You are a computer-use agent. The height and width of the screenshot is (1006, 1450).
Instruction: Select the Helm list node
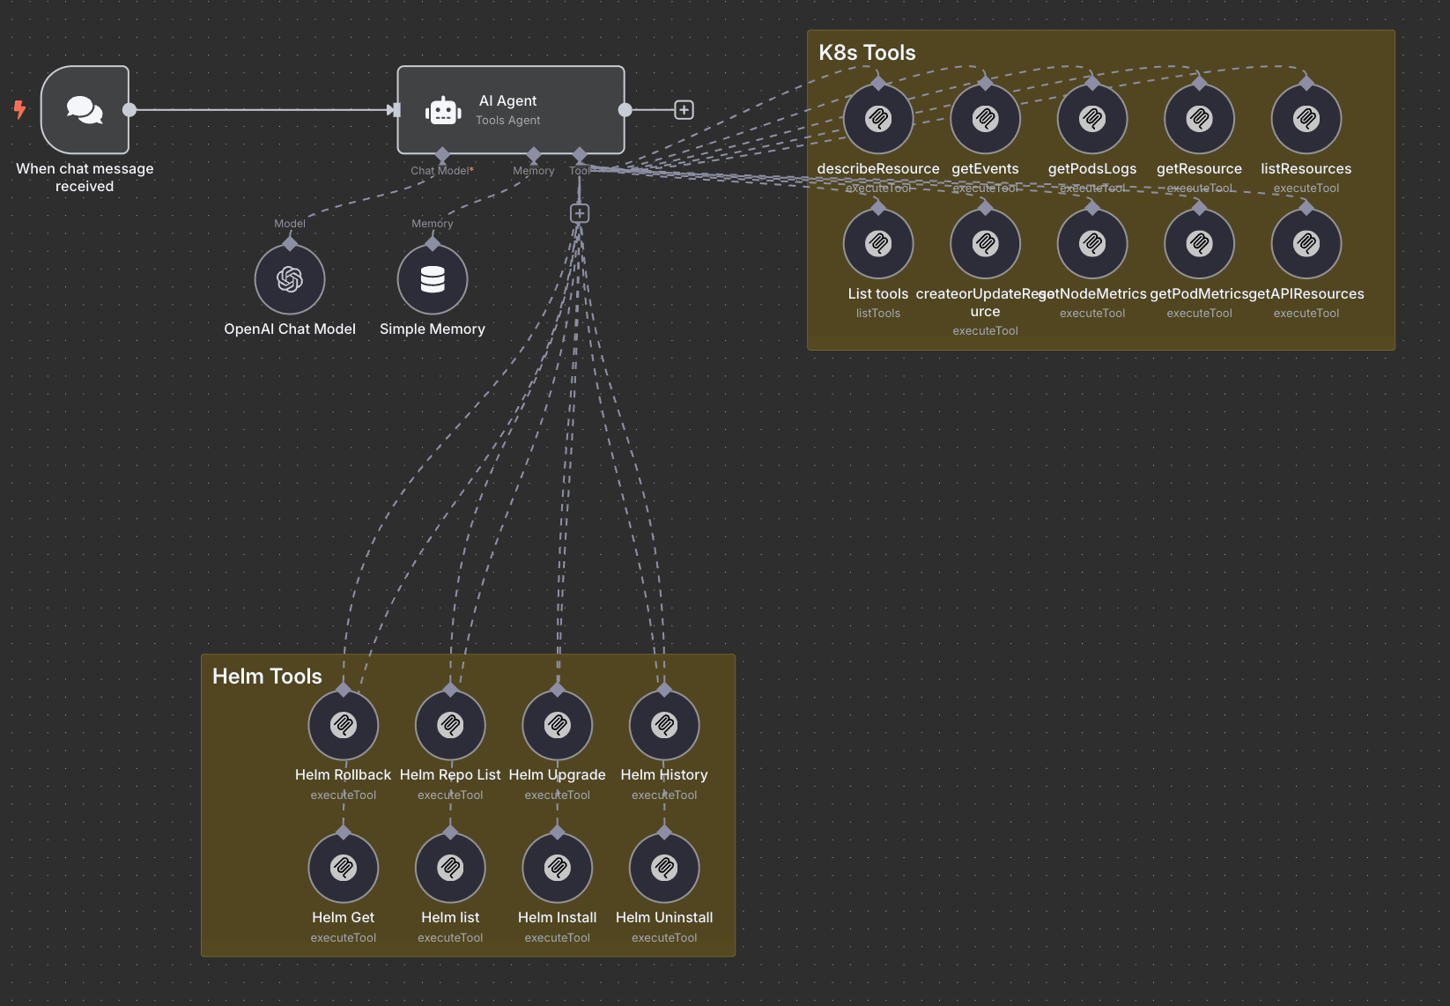tap(450, 868)
